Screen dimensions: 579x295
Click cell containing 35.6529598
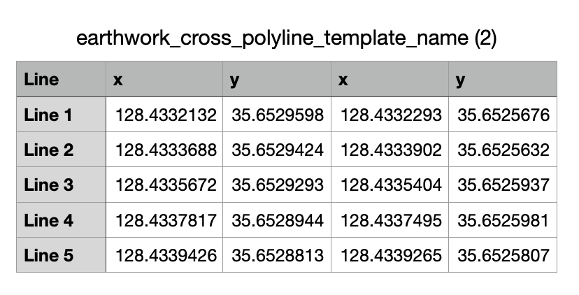click(x=278, y=115)
